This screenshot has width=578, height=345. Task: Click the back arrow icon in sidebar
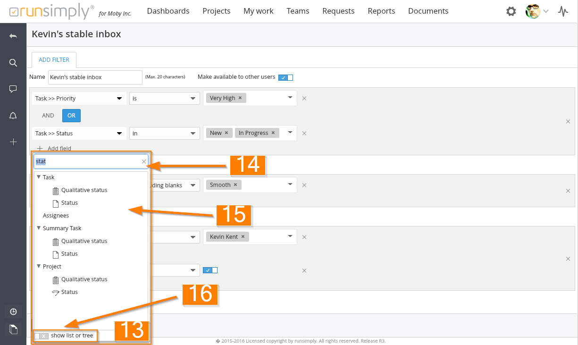tap(13, 36)
